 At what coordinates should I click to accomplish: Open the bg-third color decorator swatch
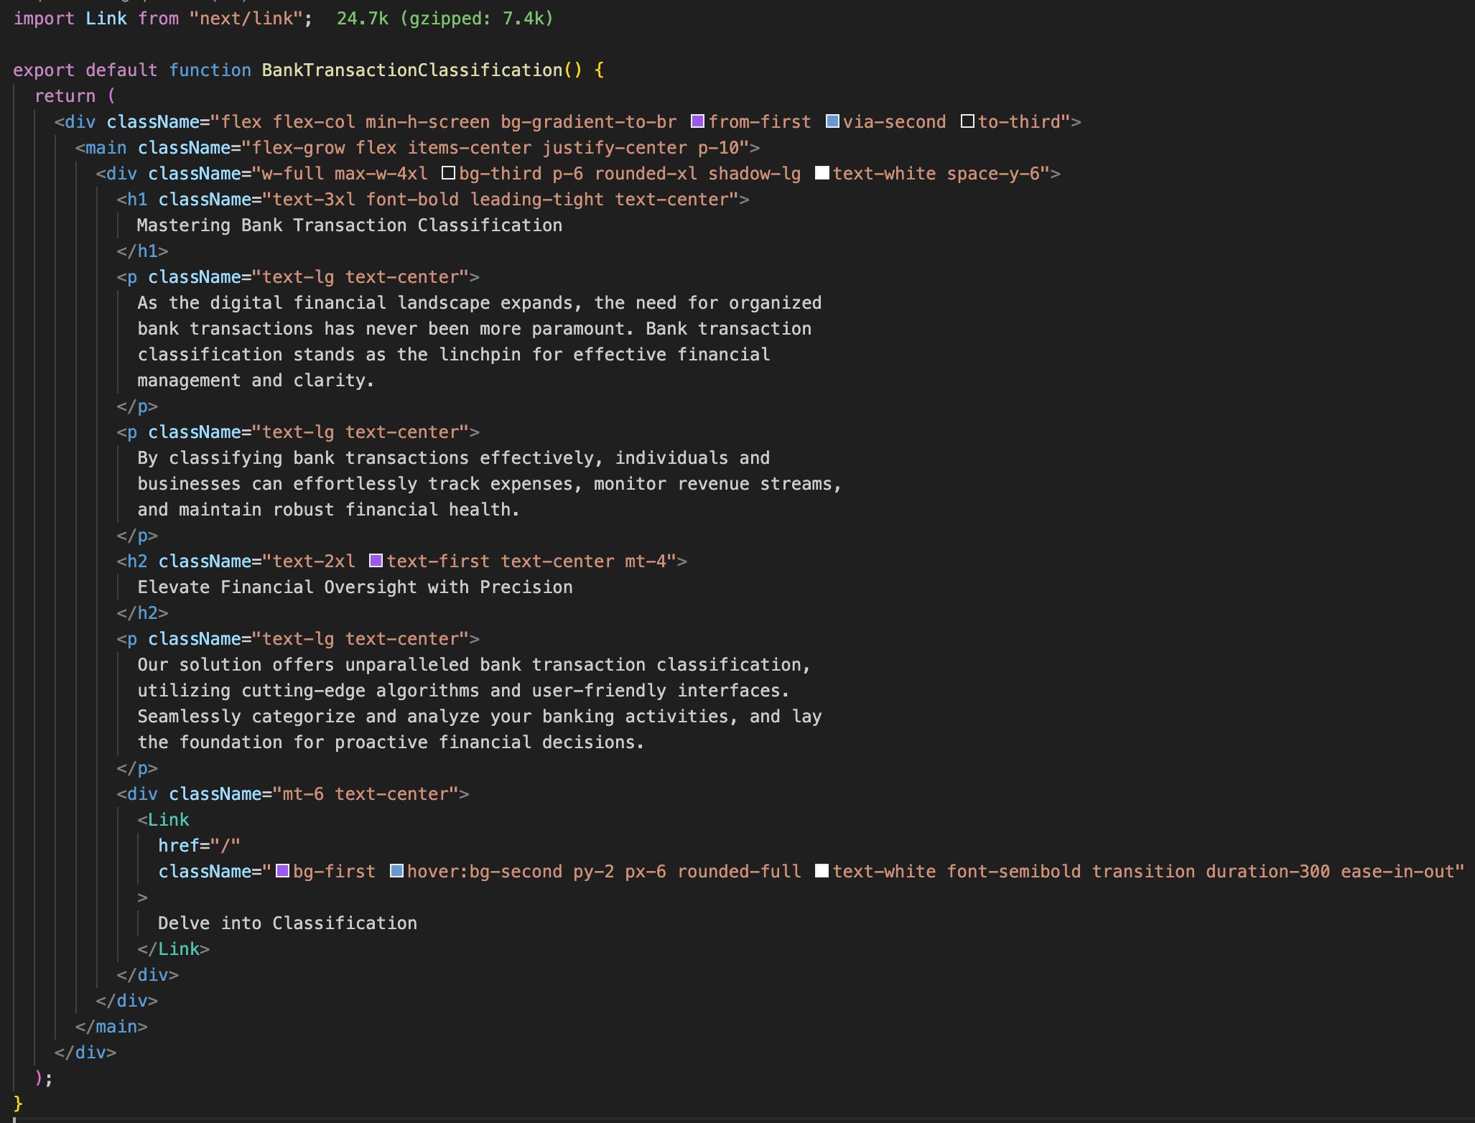(449, 173)
